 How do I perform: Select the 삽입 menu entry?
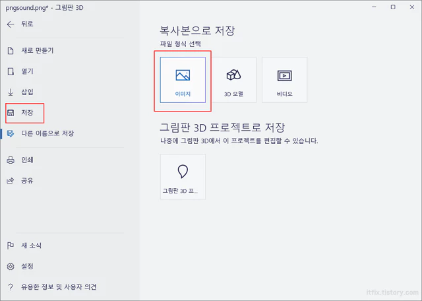(27, 92)
